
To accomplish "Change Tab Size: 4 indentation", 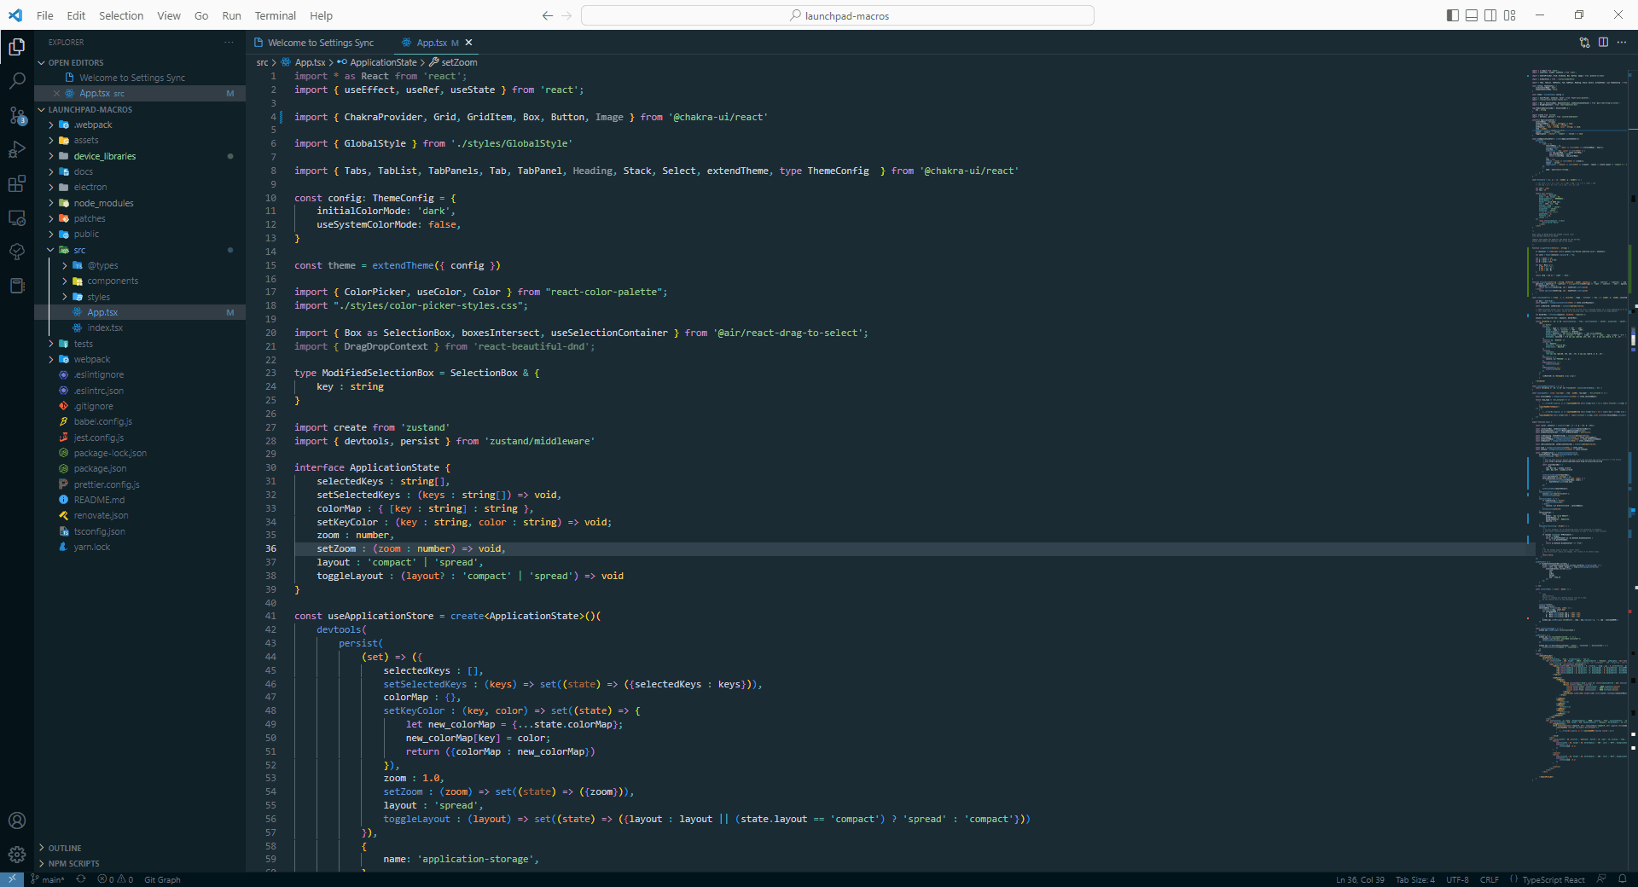I will coord(1415,879).
